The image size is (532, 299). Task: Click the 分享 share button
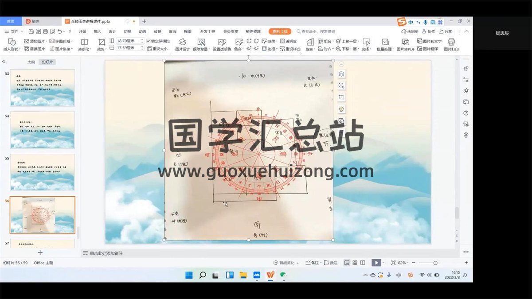coord(446,31)
